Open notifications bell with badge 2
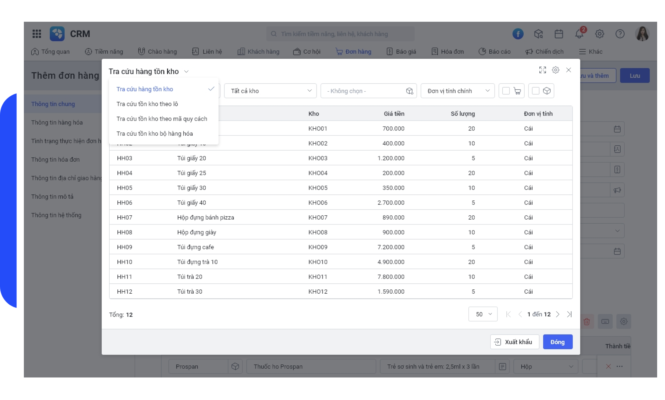This screenshot has height=400, width=665. pyautogui.click(x=579, y=34)
